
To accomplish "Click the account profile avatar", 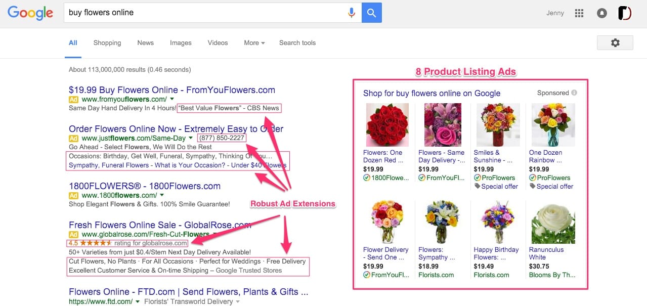I will click(x=625, y=13).
